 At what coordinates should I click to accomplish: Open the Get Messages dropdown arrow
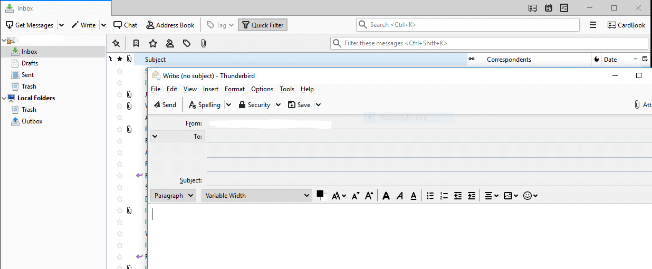coord(61,25)
